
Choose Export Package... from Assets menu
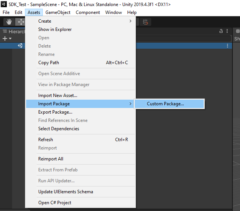tap(55, 112)
